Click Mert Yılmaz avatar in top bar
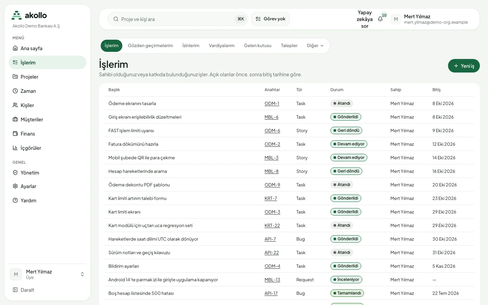The image size is (488, 305). pos(396,19)
